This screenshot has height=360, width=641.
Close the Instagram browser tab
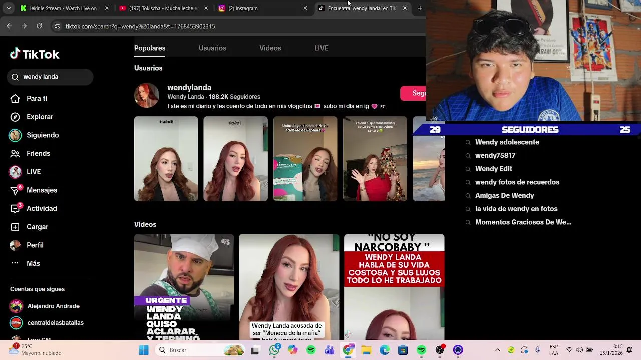[x=305, y=8]
